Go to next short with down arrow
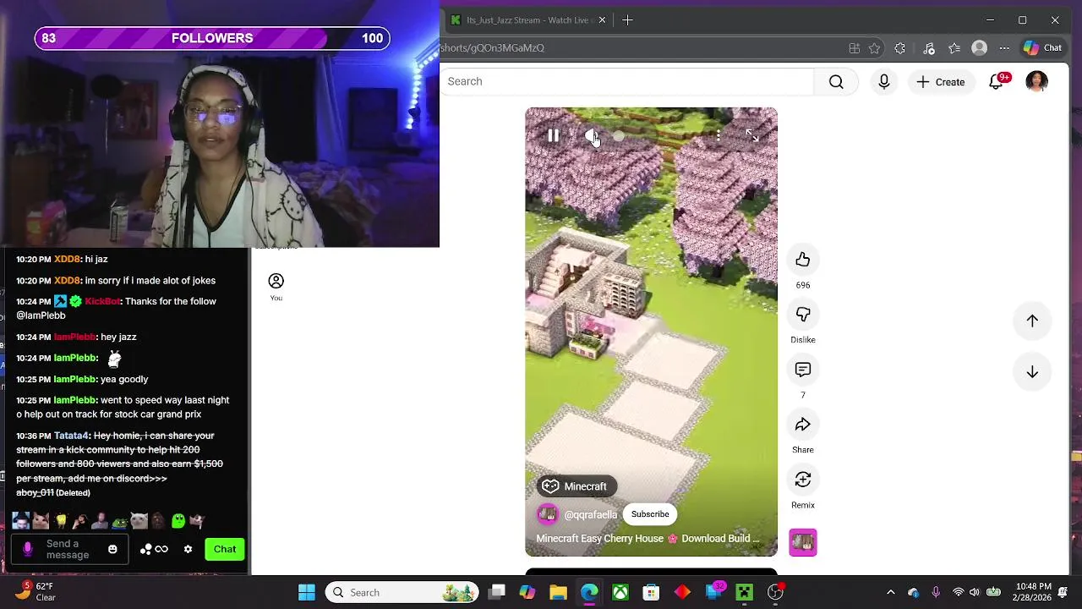Image resolution: width=1082 pixels, height=609 pixels. click(1032, 372)
